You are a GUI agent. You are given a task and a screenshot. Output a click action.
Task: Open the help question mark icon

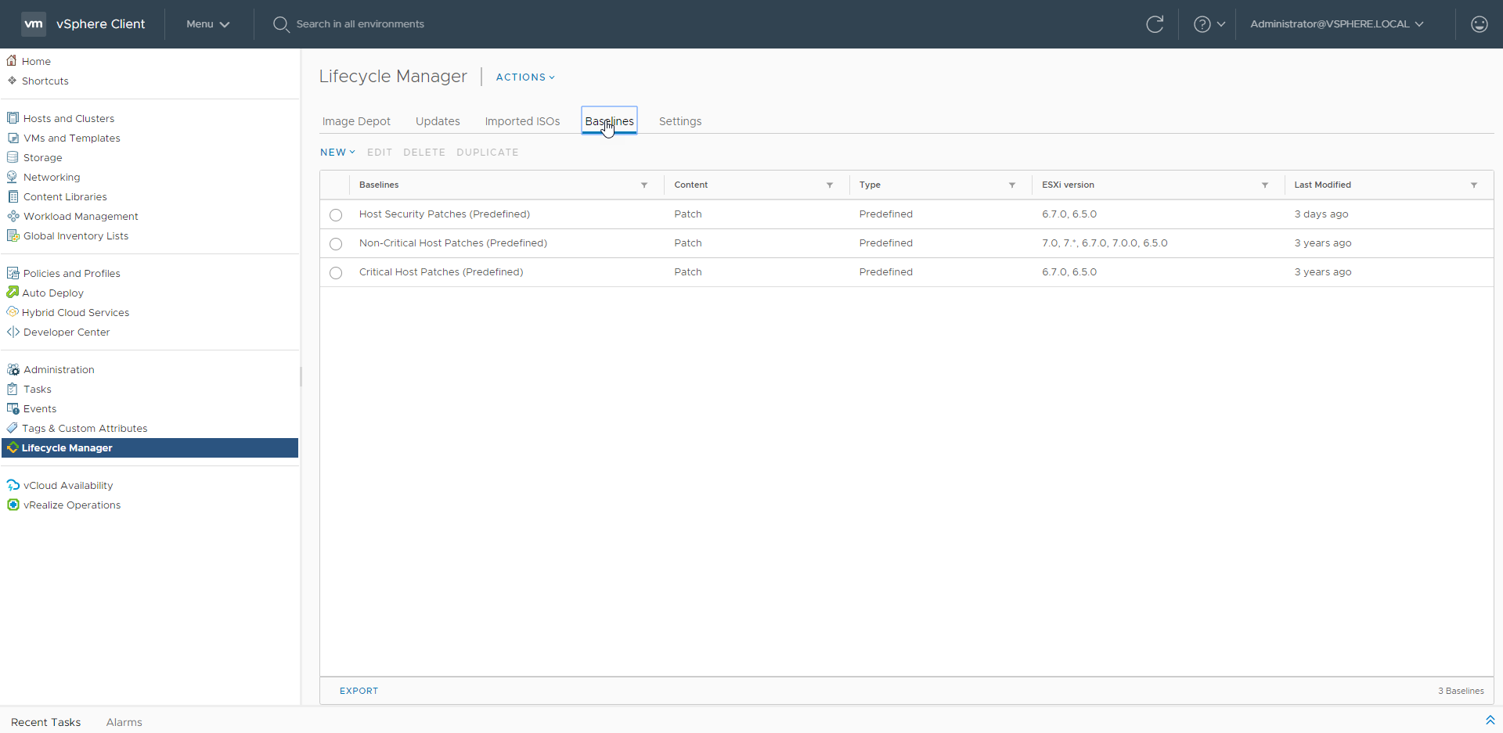pyautogui.click(x=1202, y=24)
